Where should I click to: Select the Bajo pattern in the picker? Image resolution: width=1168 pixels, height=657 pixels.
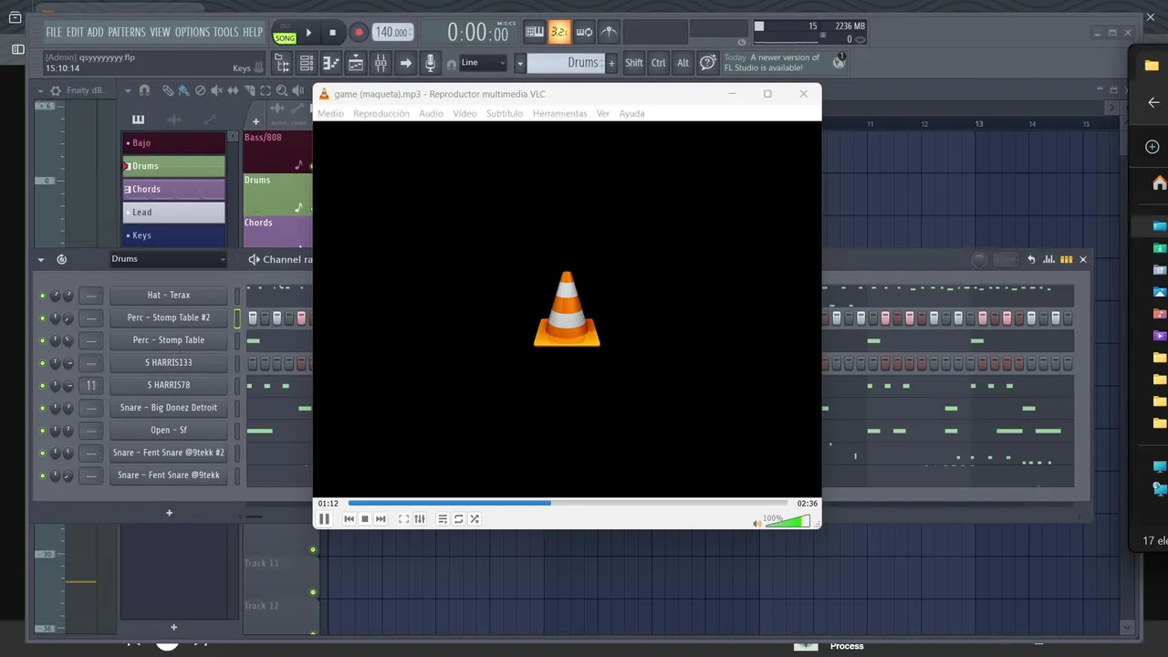(173, 142)
